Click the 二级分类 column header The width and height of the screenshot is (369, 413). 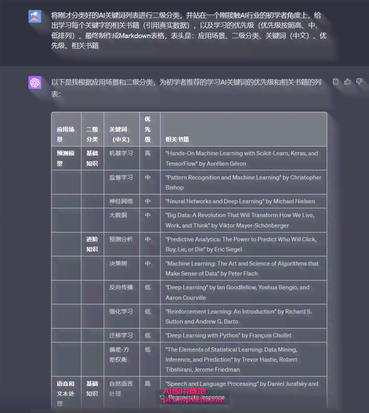click(93, 129)
